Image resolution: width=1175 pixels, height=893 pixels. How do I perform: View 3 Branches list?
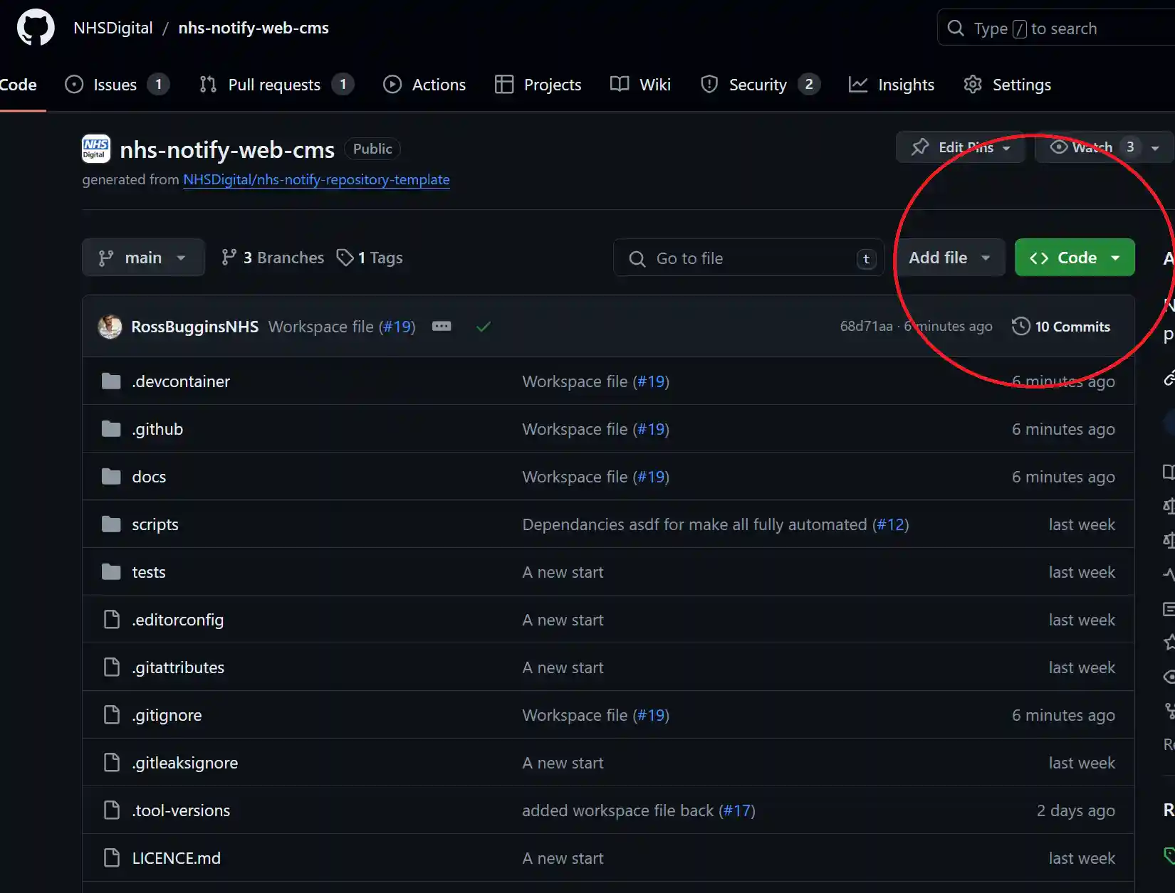273,258
